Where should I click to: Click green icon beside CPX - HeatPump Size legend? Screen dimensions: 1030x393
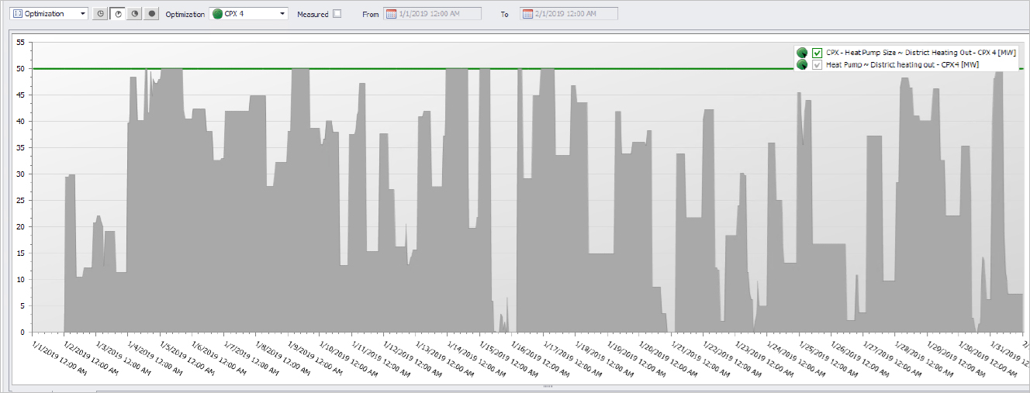(802, 53)
